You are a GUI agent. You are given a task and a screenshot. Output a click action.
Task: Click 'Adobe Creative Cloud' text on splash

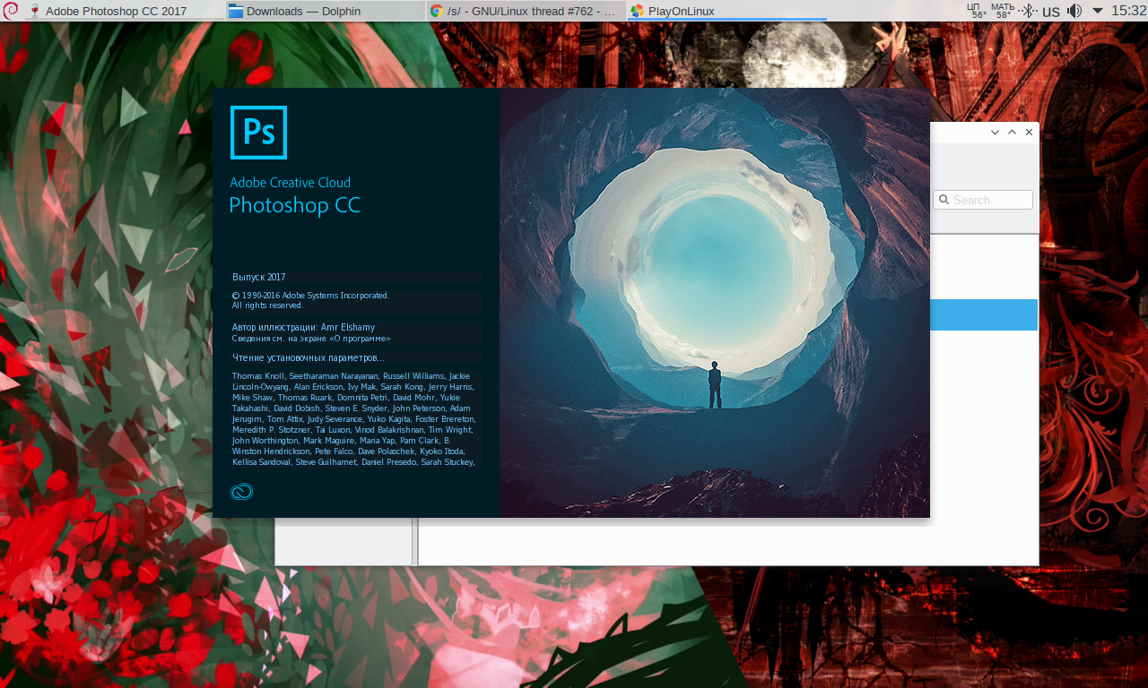point(290,183)
